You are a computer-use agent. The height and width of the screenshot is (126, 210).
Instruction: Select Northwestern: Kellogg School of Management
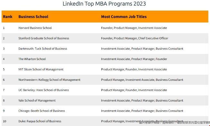[x=49, y=80]
